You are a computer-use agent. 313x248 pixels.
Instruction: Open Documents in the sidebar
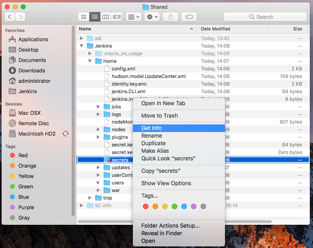pyautogui.click(x=27, y=60)
